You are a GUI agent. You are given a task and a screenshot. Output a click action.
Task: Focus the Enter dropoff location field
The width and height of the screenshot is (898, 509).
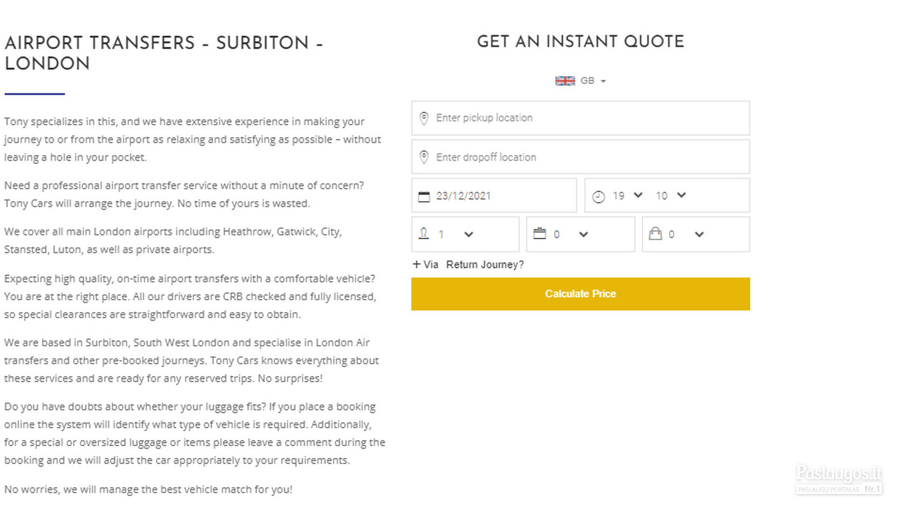pos(581,157)
